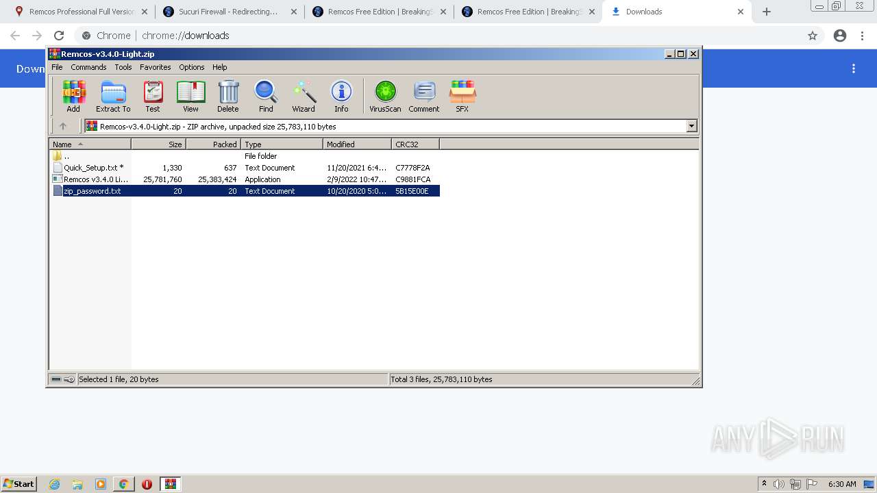The width and height of the screenshot is (877, 493).
Task: Click the Extract To toolbar icon
Action: tap(113, 96)
